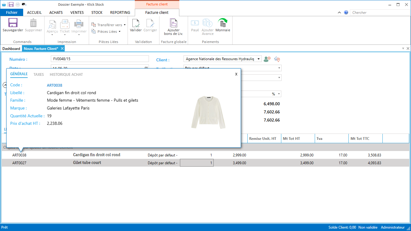Screen dimensions: 411x231
Task: Expand the Pièces Liées dropdown
Action: pos(119,32)
